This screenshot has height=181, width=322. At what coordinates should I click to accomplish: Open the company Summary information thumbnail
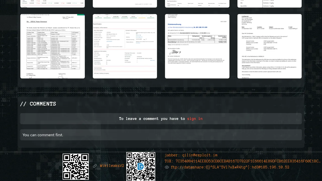click(x=125, y=46)
